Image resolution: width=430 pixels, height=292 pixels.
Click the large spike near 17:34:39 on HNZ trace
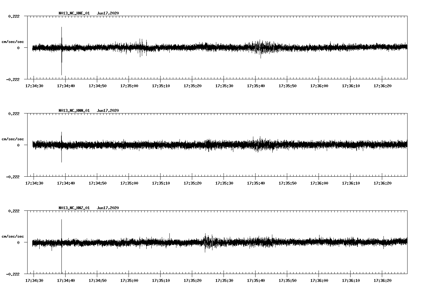(x=62, y=246)
